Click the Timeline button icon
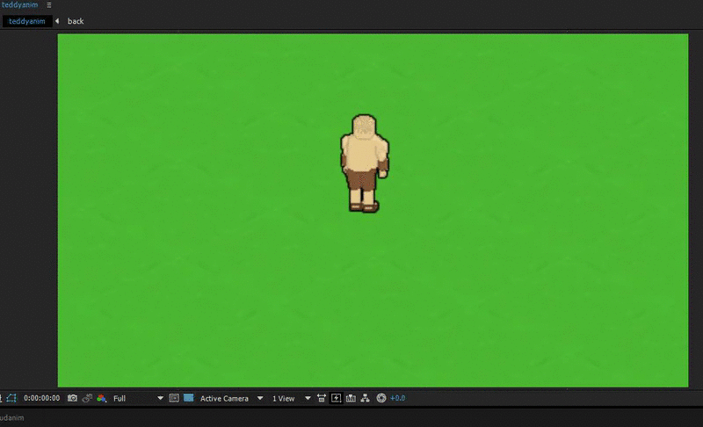 (351, 398)
